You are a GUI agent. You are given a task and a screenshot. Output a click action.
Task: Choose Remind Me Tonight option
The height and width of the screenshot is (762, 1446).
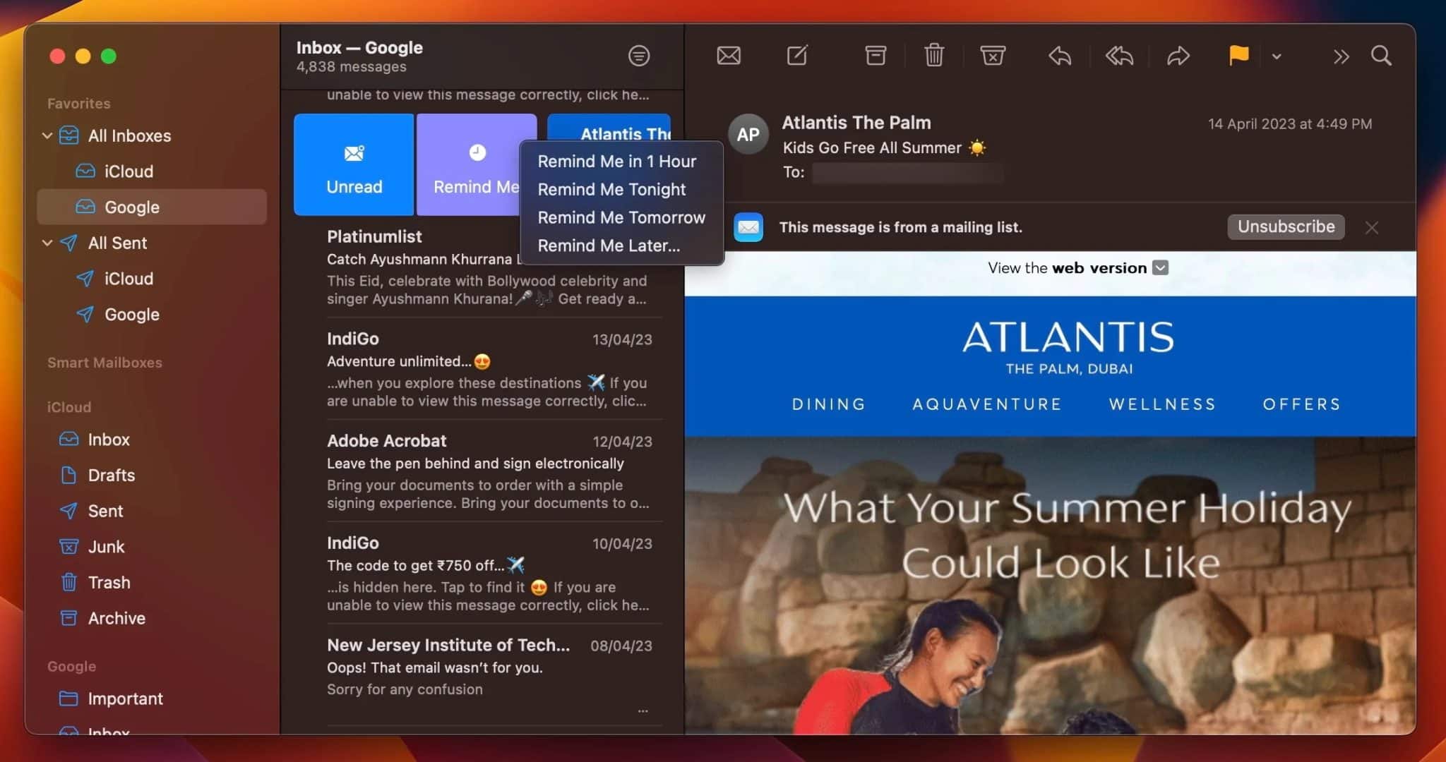coord(611,189)
